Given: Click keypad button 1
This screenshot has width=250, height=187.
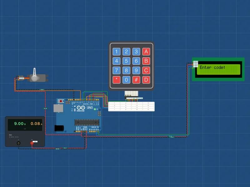Looking at the screenshot, I should click(116, 51).
